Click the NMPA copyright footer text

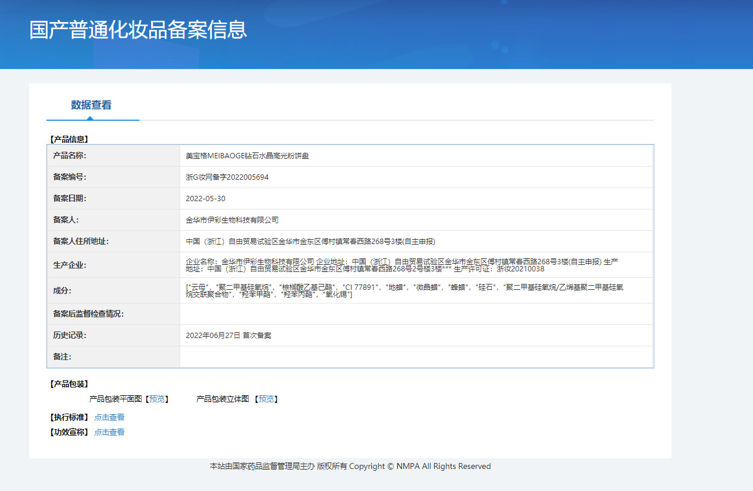pos(350,466)
